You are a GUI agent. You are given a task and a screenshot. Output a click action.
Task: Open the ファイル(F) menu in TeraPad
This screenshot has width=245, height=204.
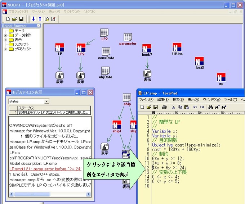(146, 100)
